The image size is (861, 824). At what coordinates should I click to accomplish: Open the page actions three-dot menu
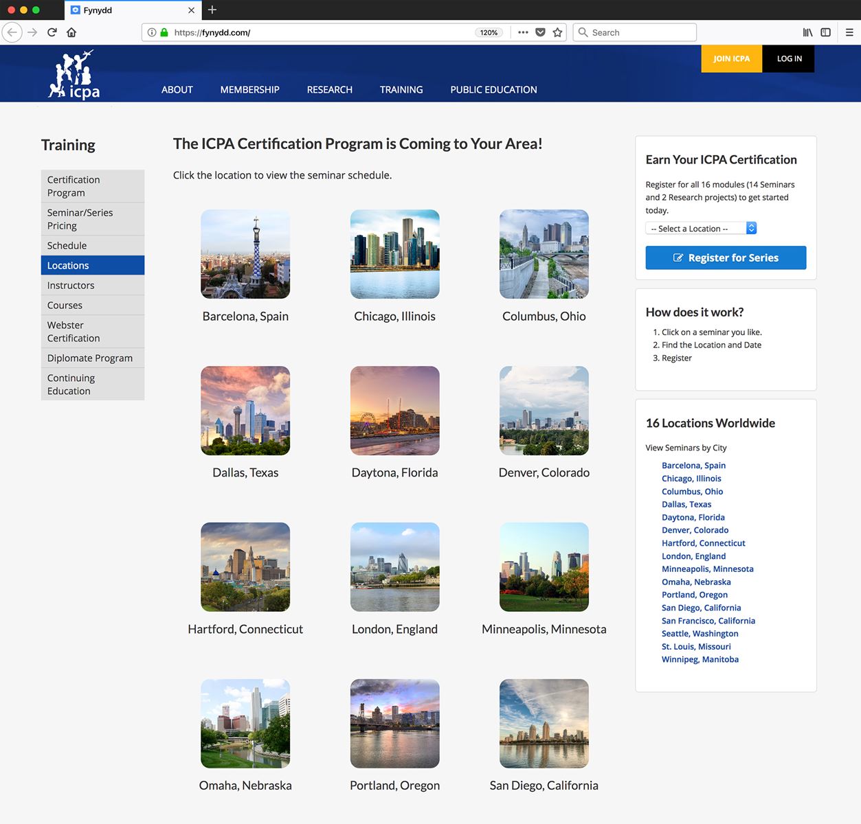pos(523,32)
